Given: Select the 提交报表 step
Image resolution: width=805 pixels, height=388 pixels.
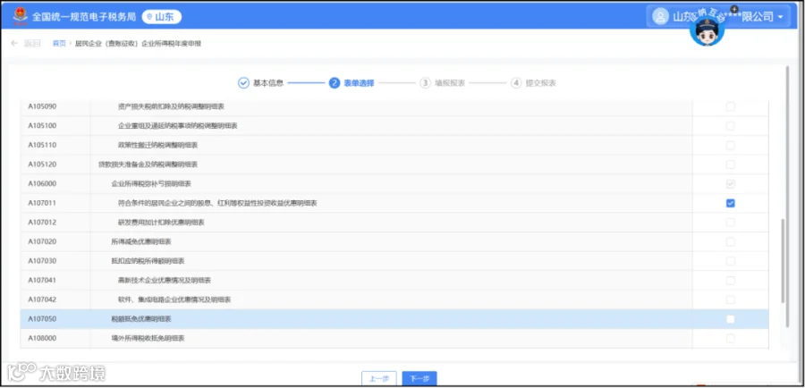Looking at the screenshot, I should [x=540, y=83].
